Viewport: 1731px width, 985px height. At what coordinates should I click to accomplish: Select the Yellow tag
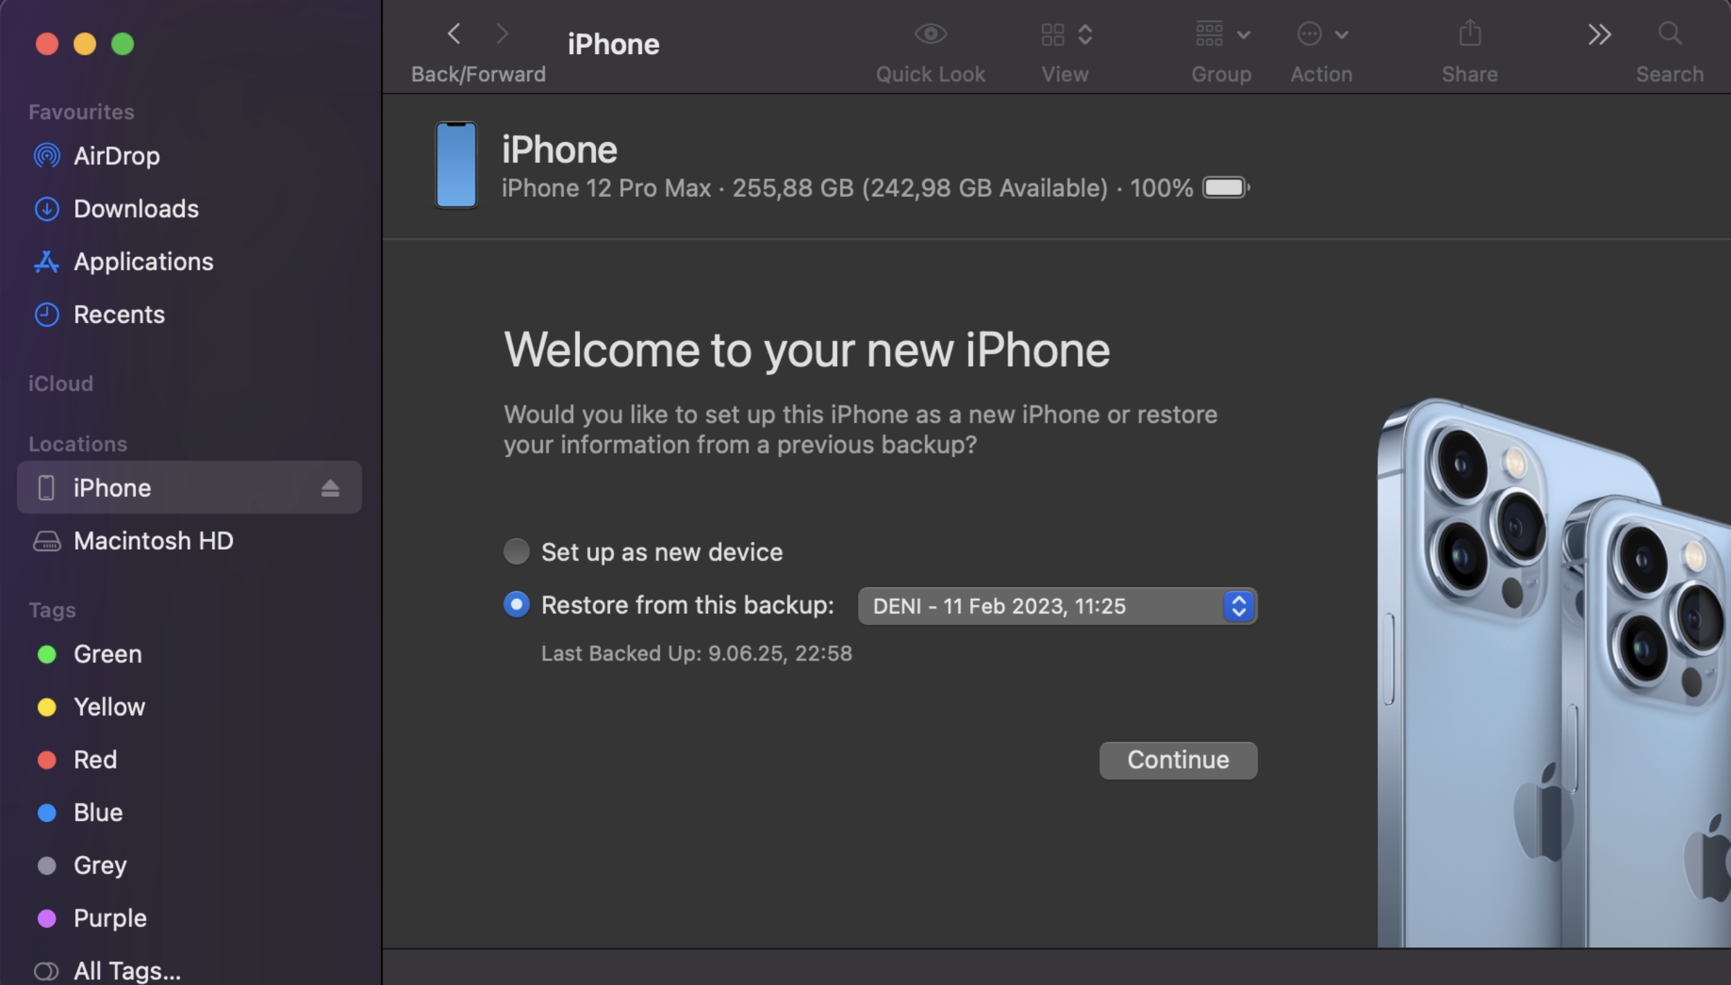(189, 706)
